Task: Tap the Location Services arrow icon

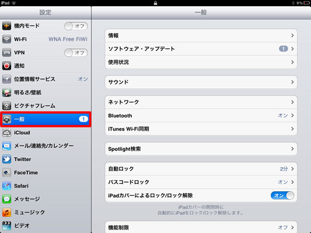Action: point(7,79)
